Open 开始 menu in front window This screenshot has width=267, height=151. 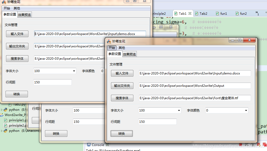pyautogui.click(x=112, y=48)
